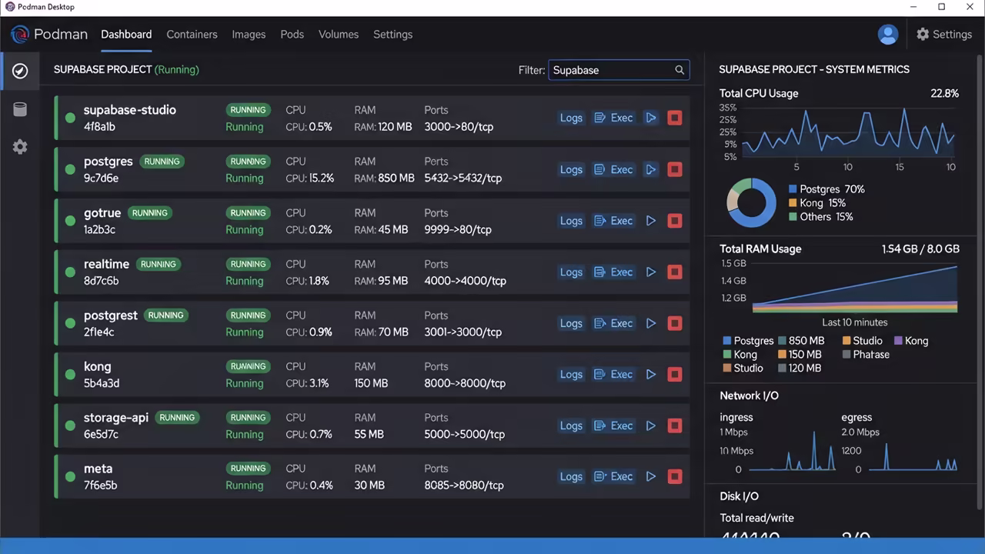This screenshot has width=985, height=554.
Task: Click play icon for postgrest row
Action: (x=651, y=323)
